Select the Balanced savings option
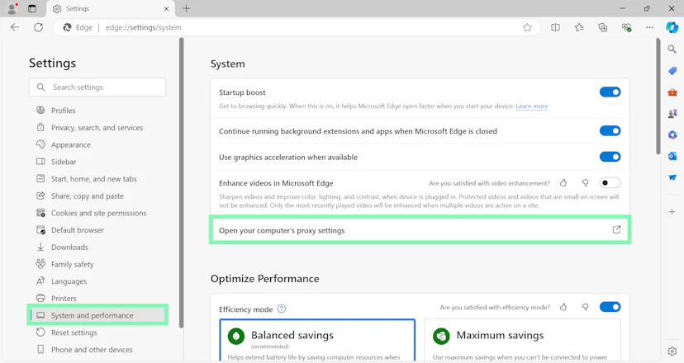 point(317,340)
